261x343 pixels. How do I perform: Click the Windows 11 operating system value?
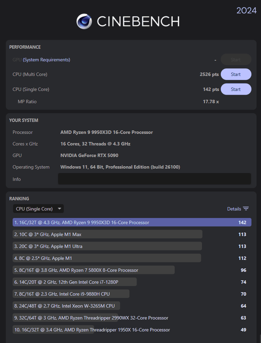pos(120,167)
